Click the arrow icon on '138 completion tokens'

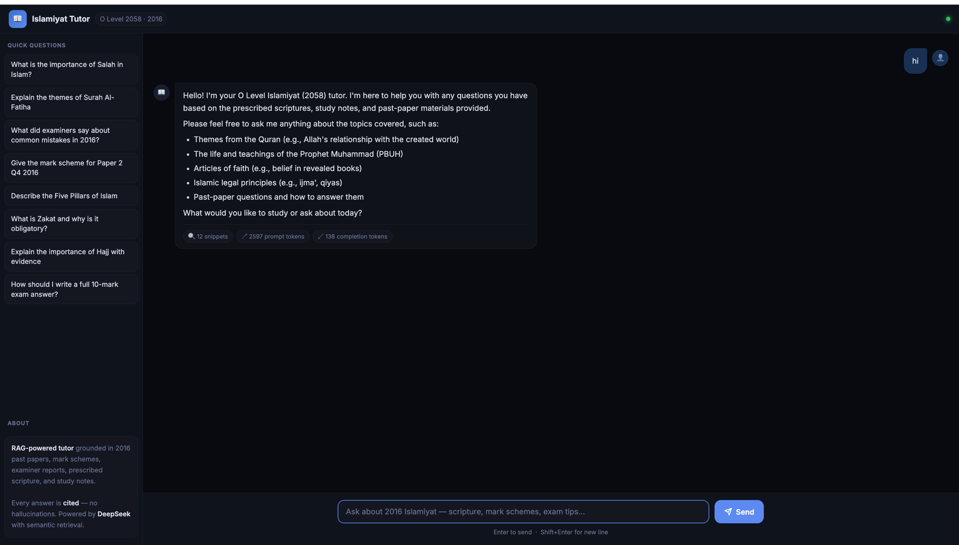click(320, 236)
